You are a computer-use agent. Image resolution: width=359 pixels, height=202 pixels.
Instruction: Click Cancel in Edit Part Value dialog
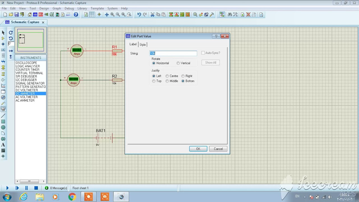(218, 149)
